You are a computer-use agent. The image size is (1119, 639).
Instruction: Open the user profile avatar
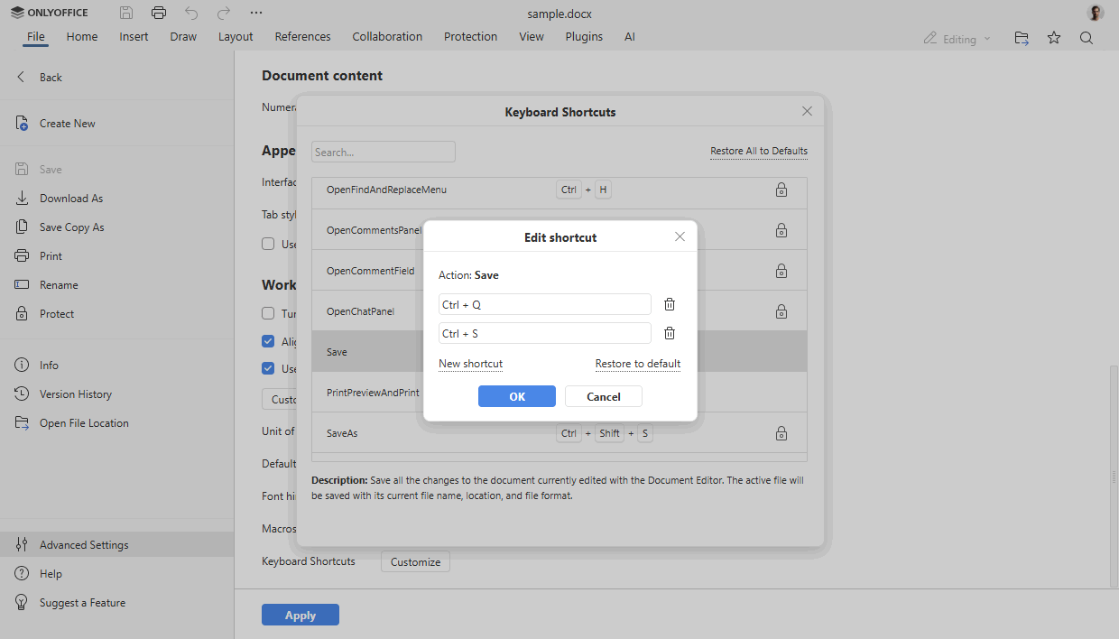[1094, 13]
